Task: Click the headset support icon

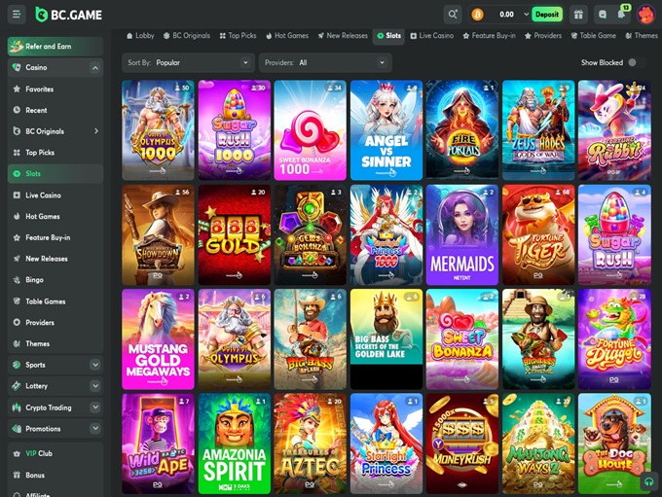Action: point(648,480)
